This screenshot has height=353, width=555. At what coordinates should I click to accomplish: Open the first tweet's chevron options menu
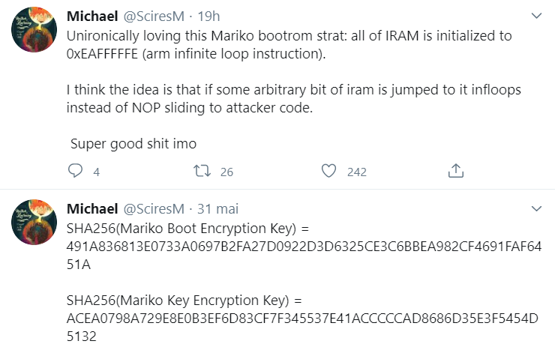536,16
